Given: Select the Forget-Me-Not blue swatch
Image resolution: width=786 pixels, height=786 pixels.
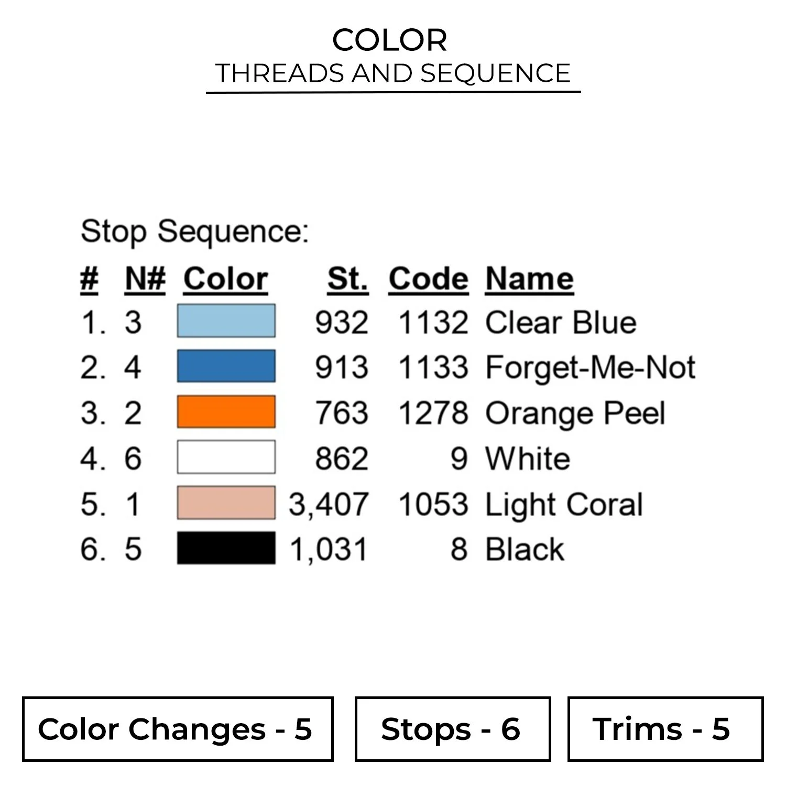Looking at the screenshot, I should 226,366.
